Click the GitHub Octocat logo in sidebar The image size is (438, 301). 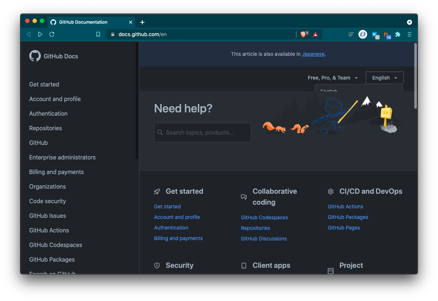35,56
